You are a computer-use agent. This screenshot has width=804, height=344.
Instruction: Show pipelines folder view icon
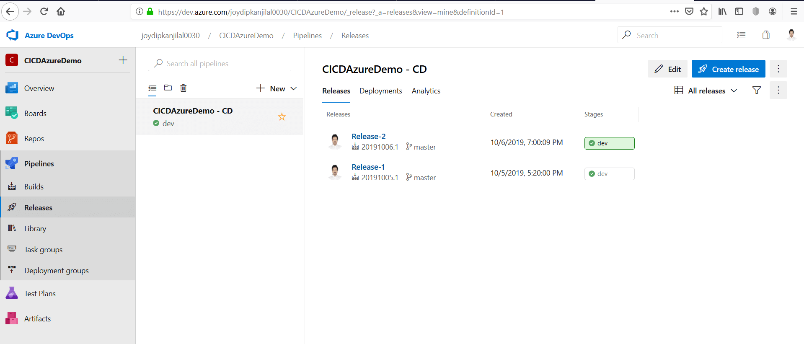point(168,88)
